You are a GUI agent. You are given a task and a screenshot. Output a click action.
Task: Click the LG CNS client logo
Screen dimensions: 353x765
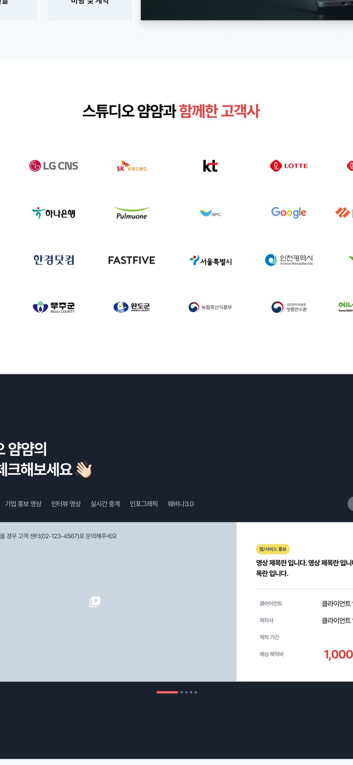[x=54, y=166]
